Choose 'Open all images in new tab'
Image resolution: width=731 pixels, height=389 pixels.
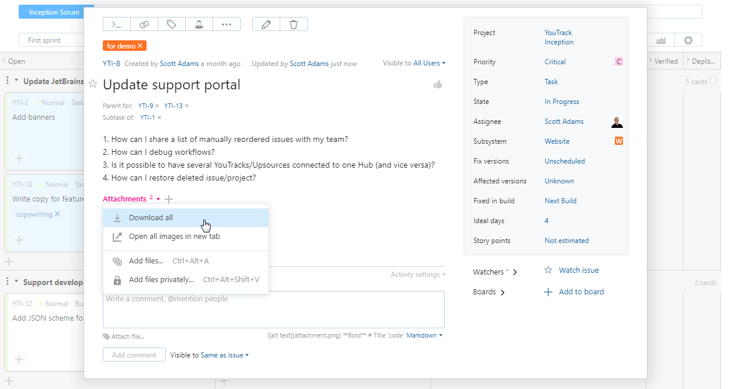click(174, 237)
